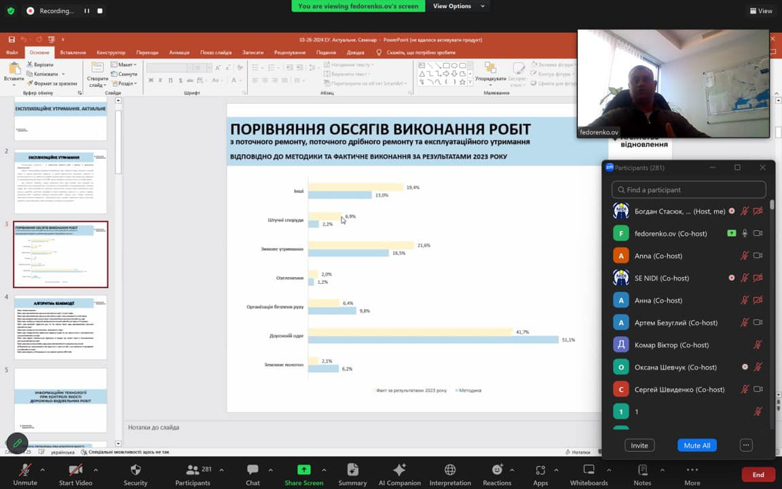The image size is (782, 489).
Task: Switch to the Вставлення ribbon tab
Action: click(73, 52)
